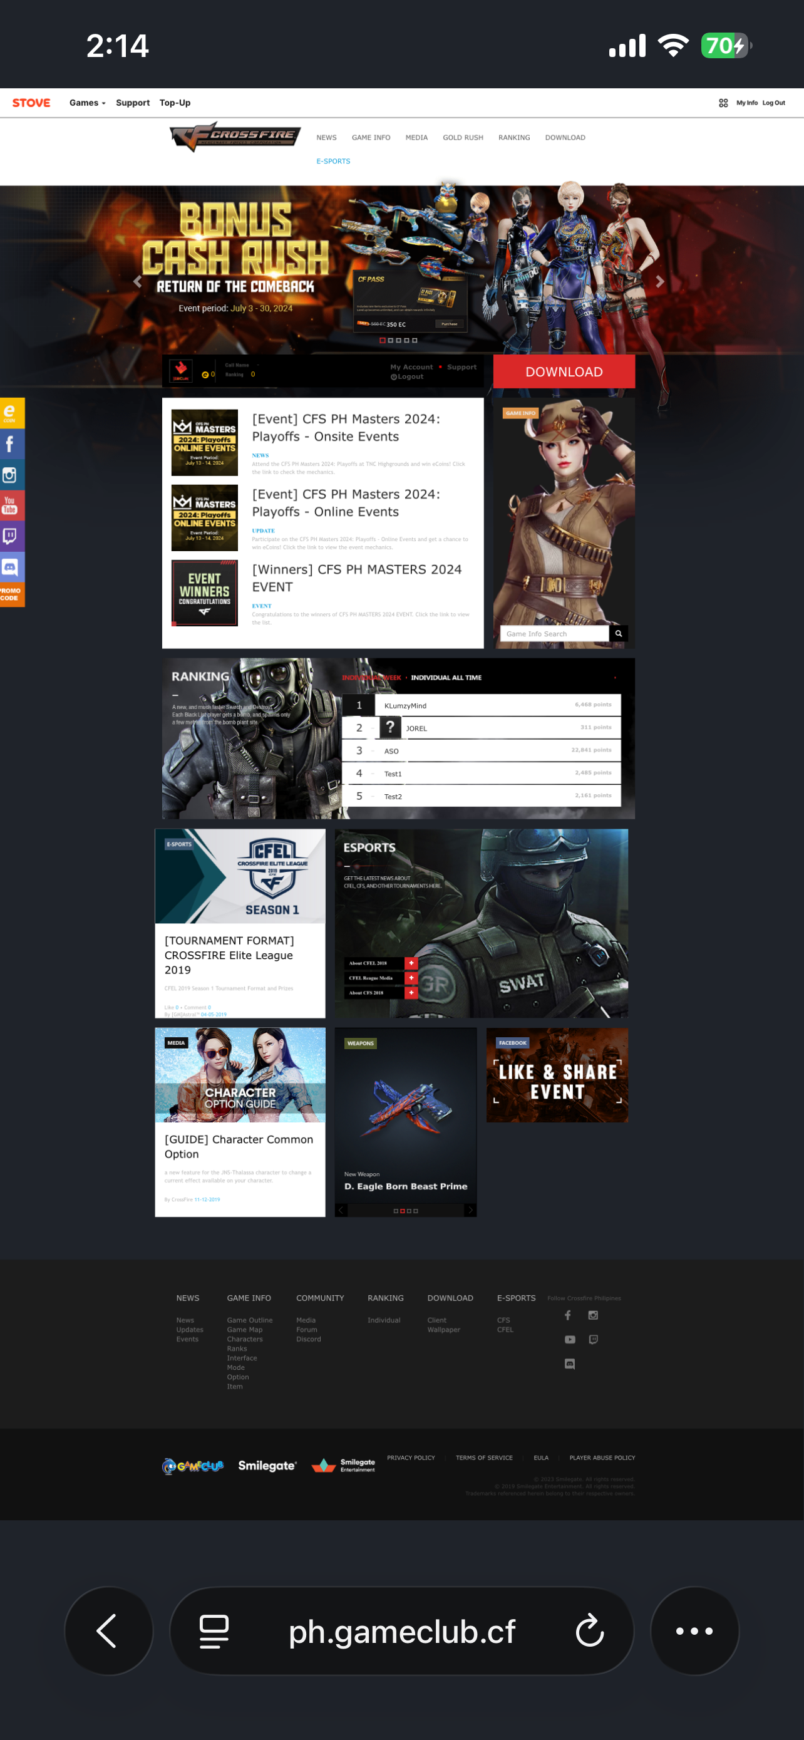Open Privacy Policy footer link

pos(410,1457)
